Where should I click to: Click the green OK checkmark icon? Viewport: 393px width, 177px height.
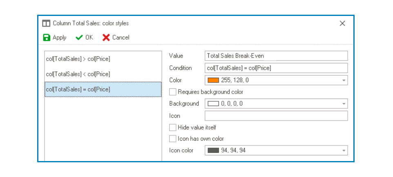pyautogui.click(x=79, y=38)
